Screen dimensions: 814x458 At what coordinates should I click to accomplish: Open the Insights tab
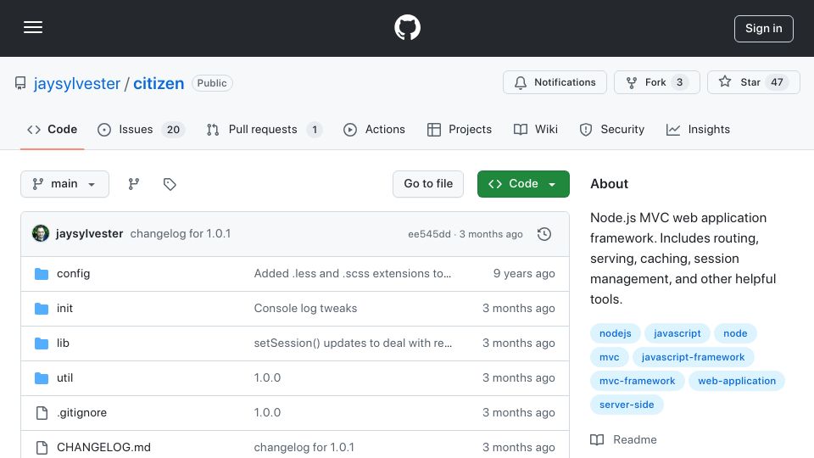(698, 129)
